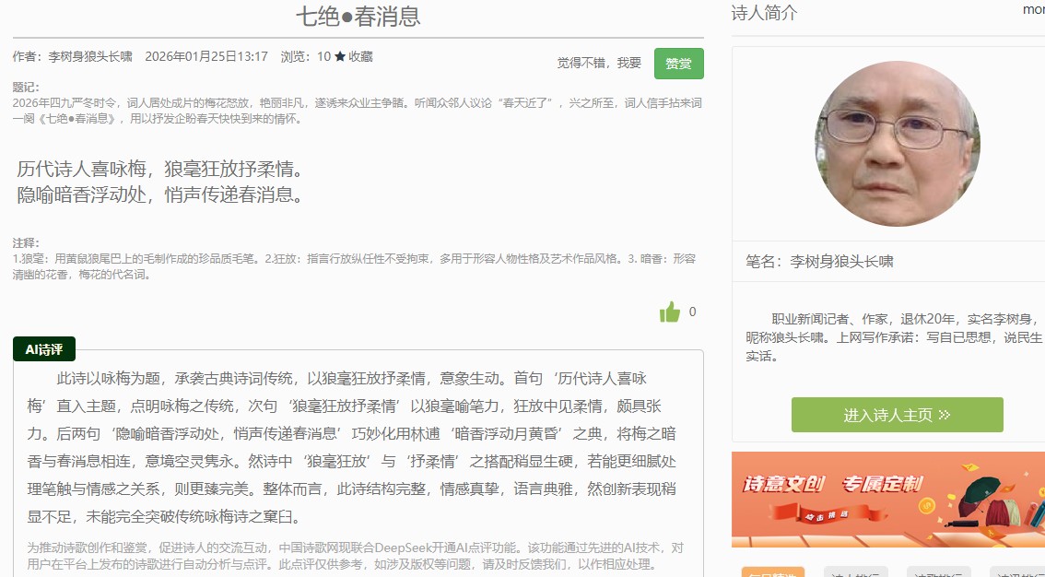Image resolution: width=1045 pixels, height=577 pixels.
Task: Open the 诗意文创 专属定制 banner ad
Action: pos(888,500)
